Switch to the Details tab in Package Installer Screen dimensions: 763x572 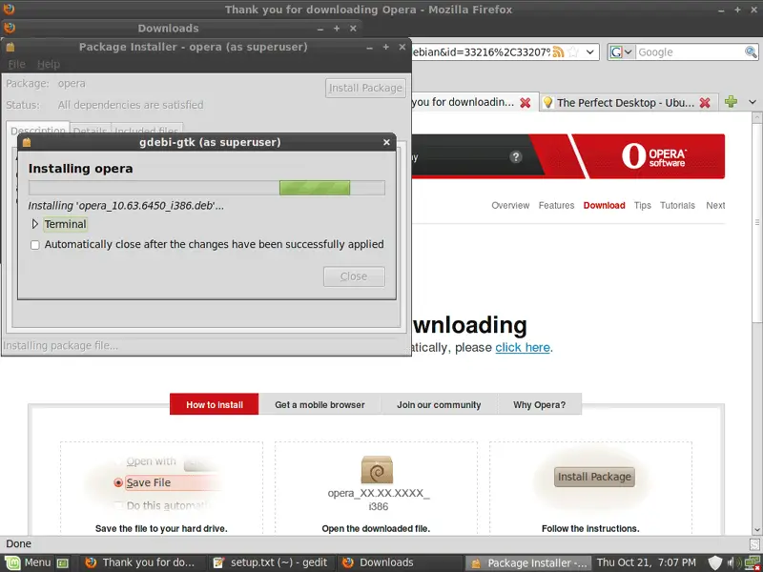coord(90,131)
